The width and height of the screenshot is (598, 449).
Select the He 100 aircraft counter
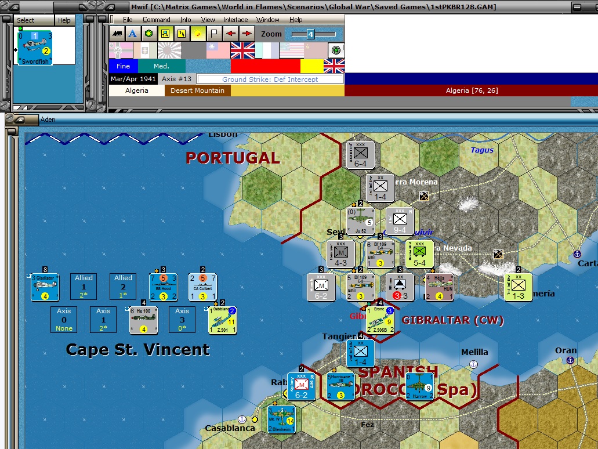click(x=143, y=320)
